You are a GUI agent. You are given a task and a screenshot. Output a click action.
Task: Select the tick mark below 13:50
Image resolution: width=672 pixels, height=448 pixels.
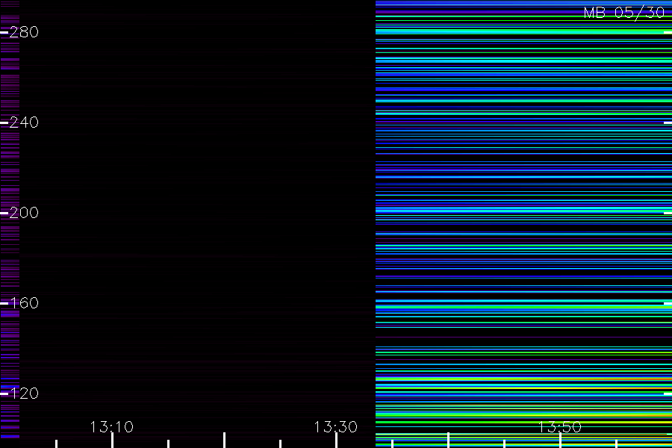(560, 441)
